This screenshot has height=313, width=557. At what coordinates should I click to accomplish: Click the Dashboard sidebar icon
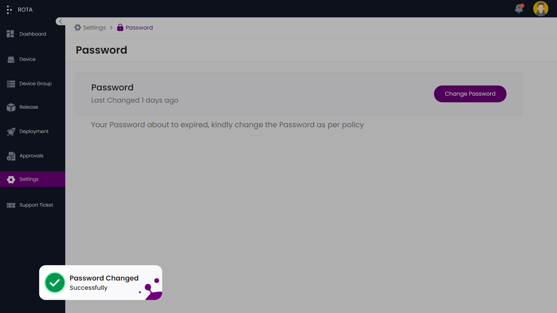tap(10, 34)
